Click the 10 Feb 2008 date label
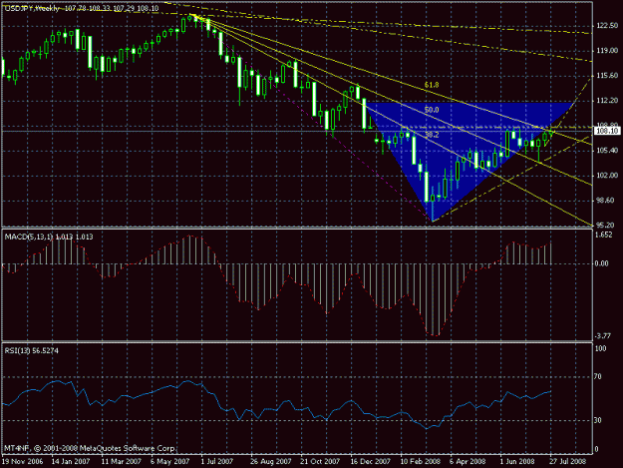This screenshot has height=468, width=623. [421, 461]
